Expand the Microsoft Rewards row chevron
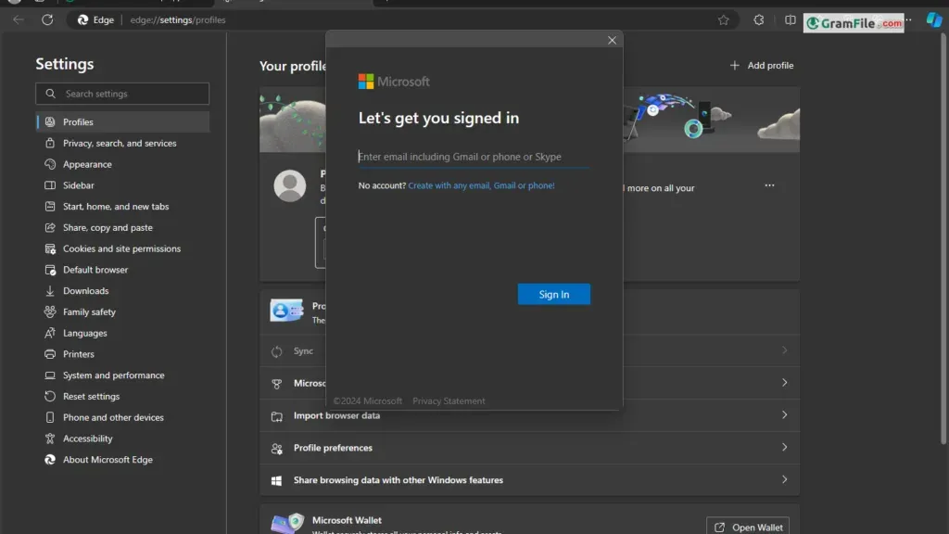Image resolution: width=949 pixels, height=534 pixels. (x=784, y=383)
